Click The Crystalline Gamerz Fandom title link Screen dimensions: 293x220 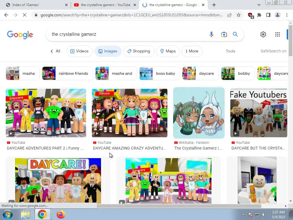pos(198,148)
